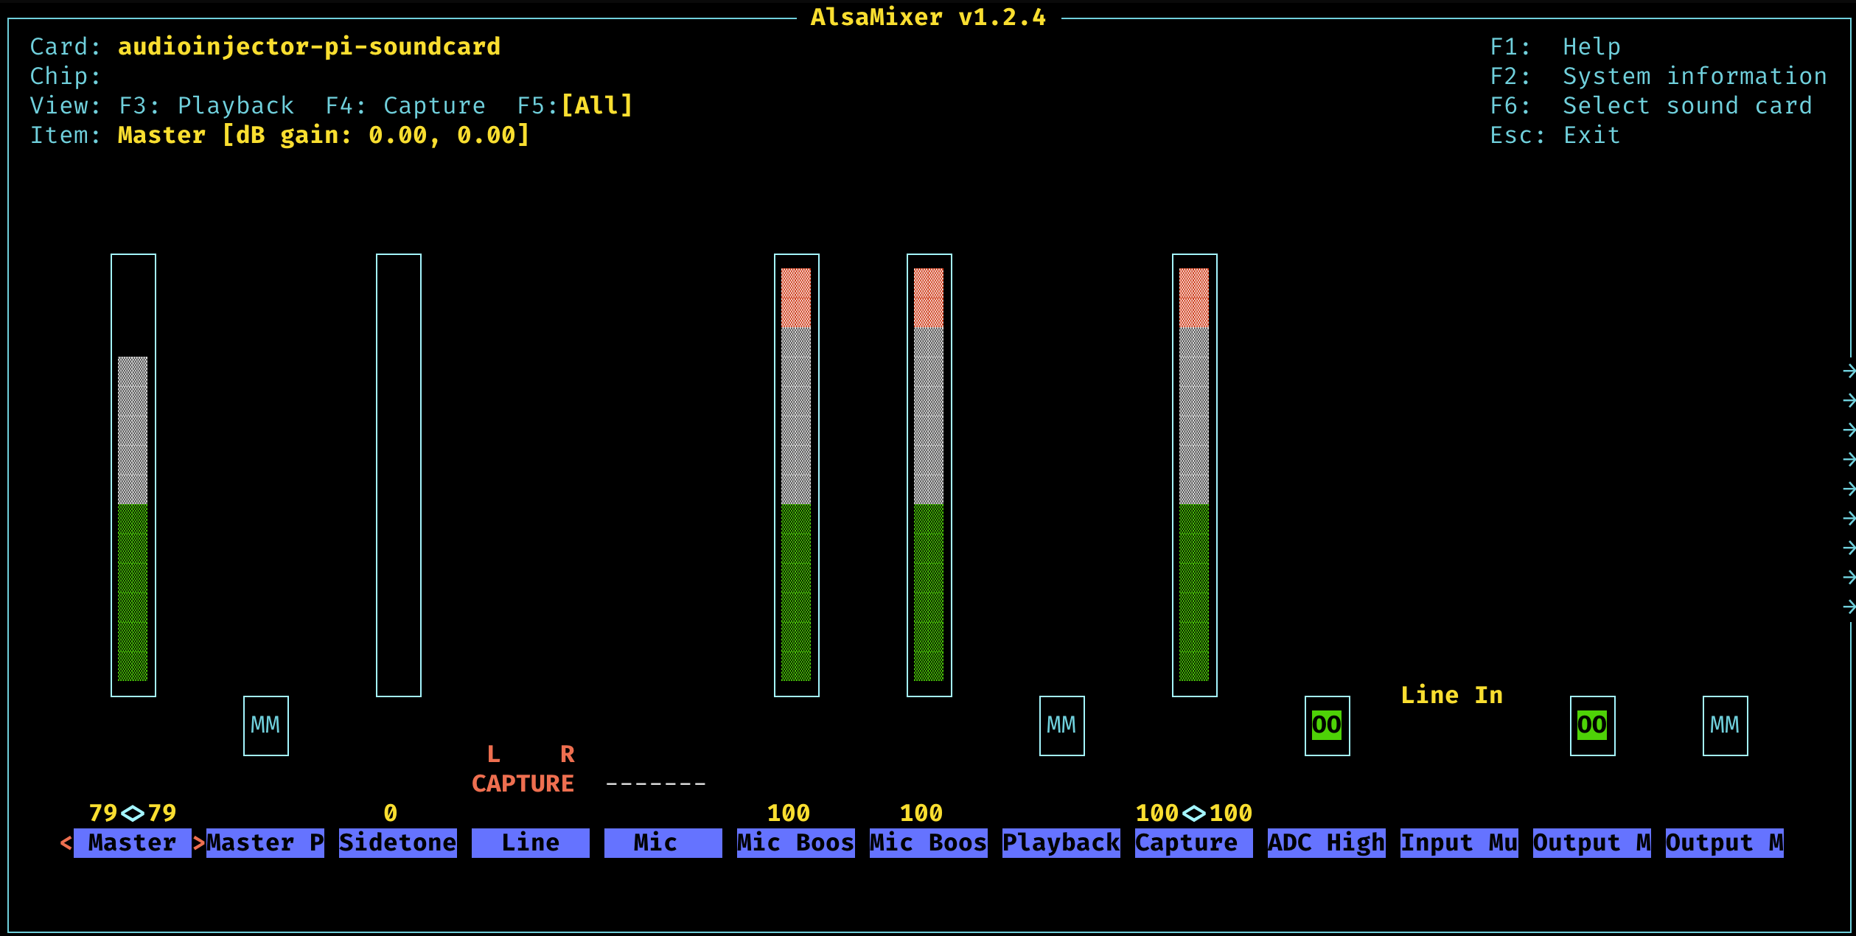Select the second Mic Boos control label
The height and width of the screenshot is (936, 1856).
coord(929,842)
